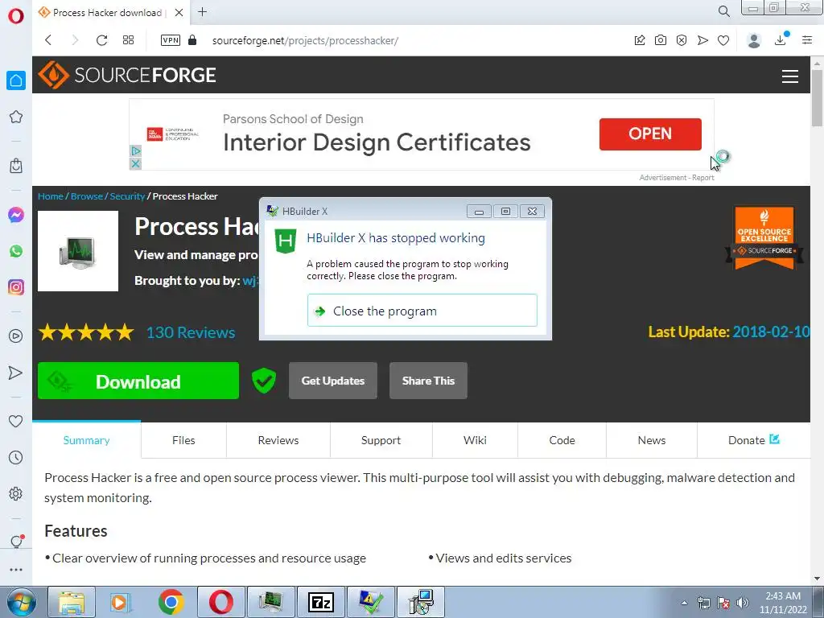Open the 130 Reviews link
This screenshot has width=824, height=618.
point(190,332)
